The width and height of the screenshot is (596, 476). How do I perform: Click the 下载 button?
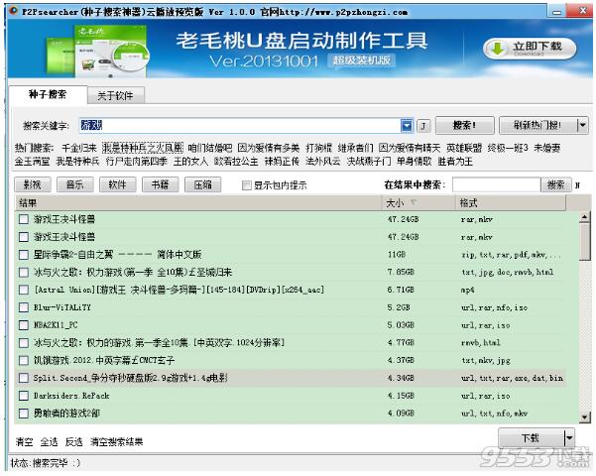531,438
